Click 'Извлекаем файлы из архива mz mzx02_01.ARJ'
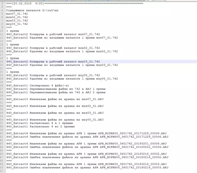 tap(55, 106)
